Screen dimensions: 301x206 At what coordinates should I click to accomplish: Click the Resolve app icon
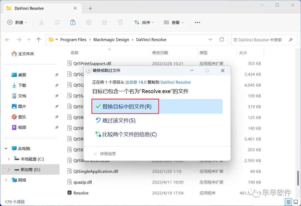pos(69,193)
